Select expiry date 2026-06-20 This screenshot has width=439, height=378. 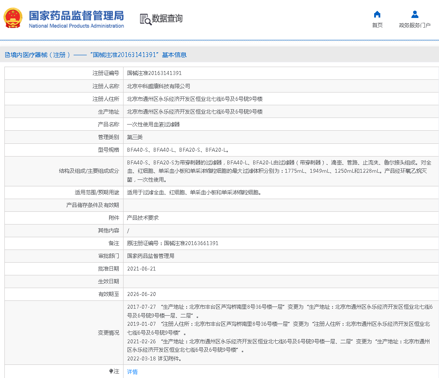tap(141, 294)
